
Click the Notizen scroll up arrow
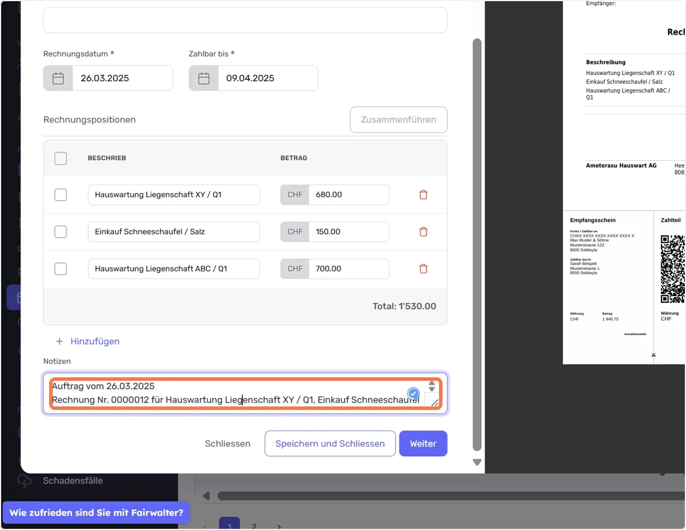coord(432,383)
